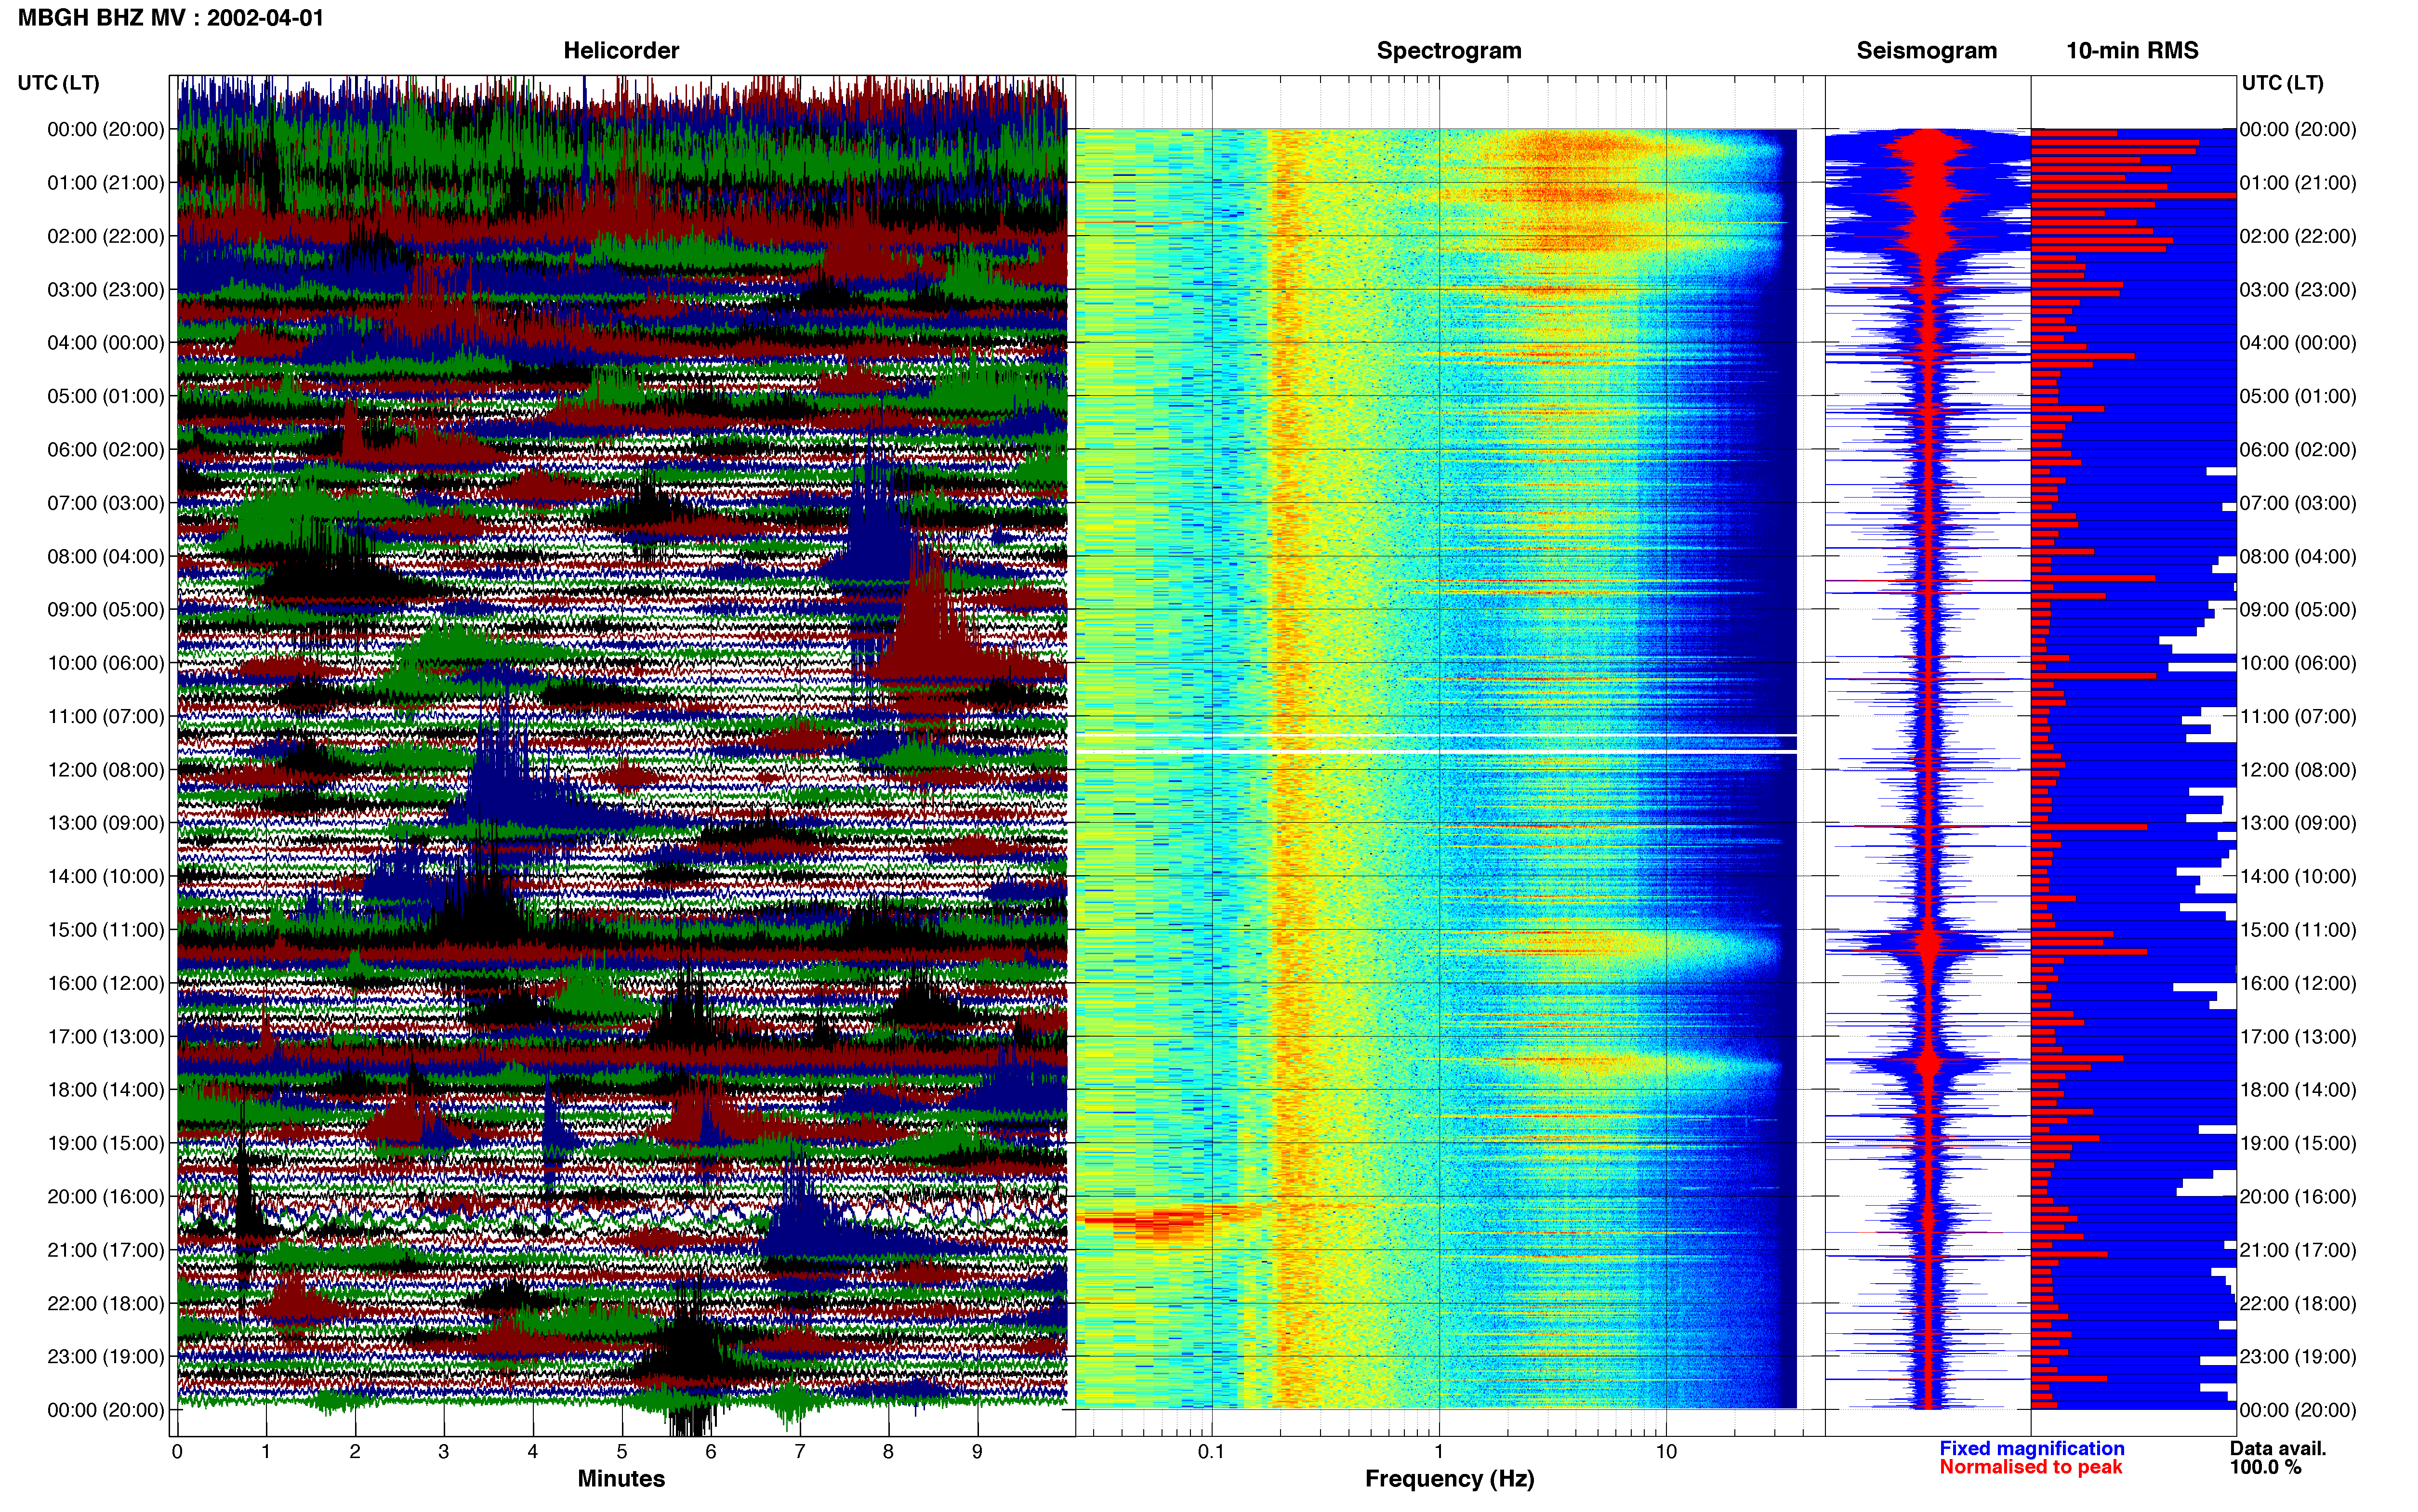This screenshot has height=1512, width=2418.
Task: Click the Data avail. label
Action: 2277,1448
